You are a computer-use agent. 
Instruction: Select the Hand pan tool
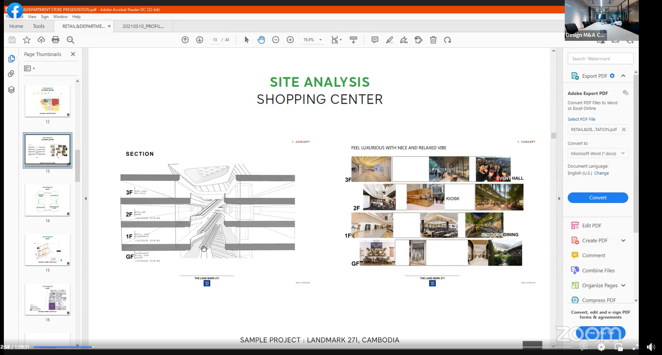pyautogui.click(x=261, y=40)
